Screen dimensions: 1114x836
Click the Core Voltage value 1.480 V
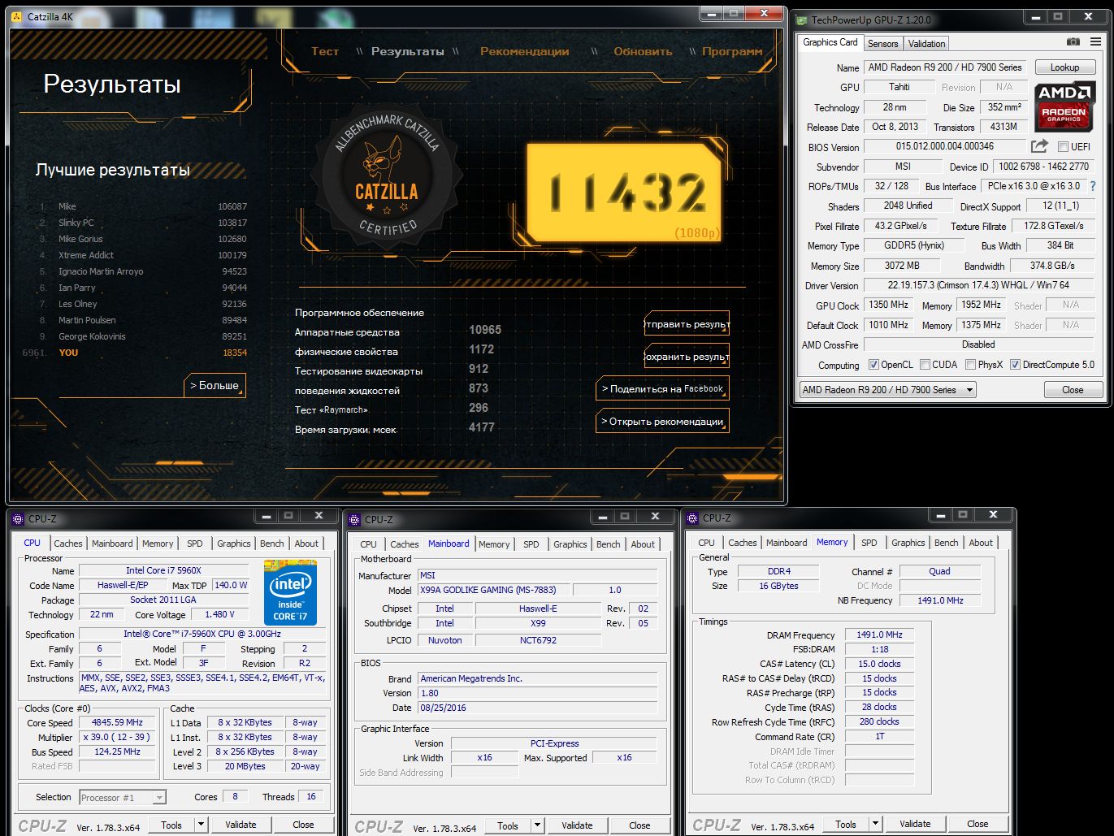[219, 614]
